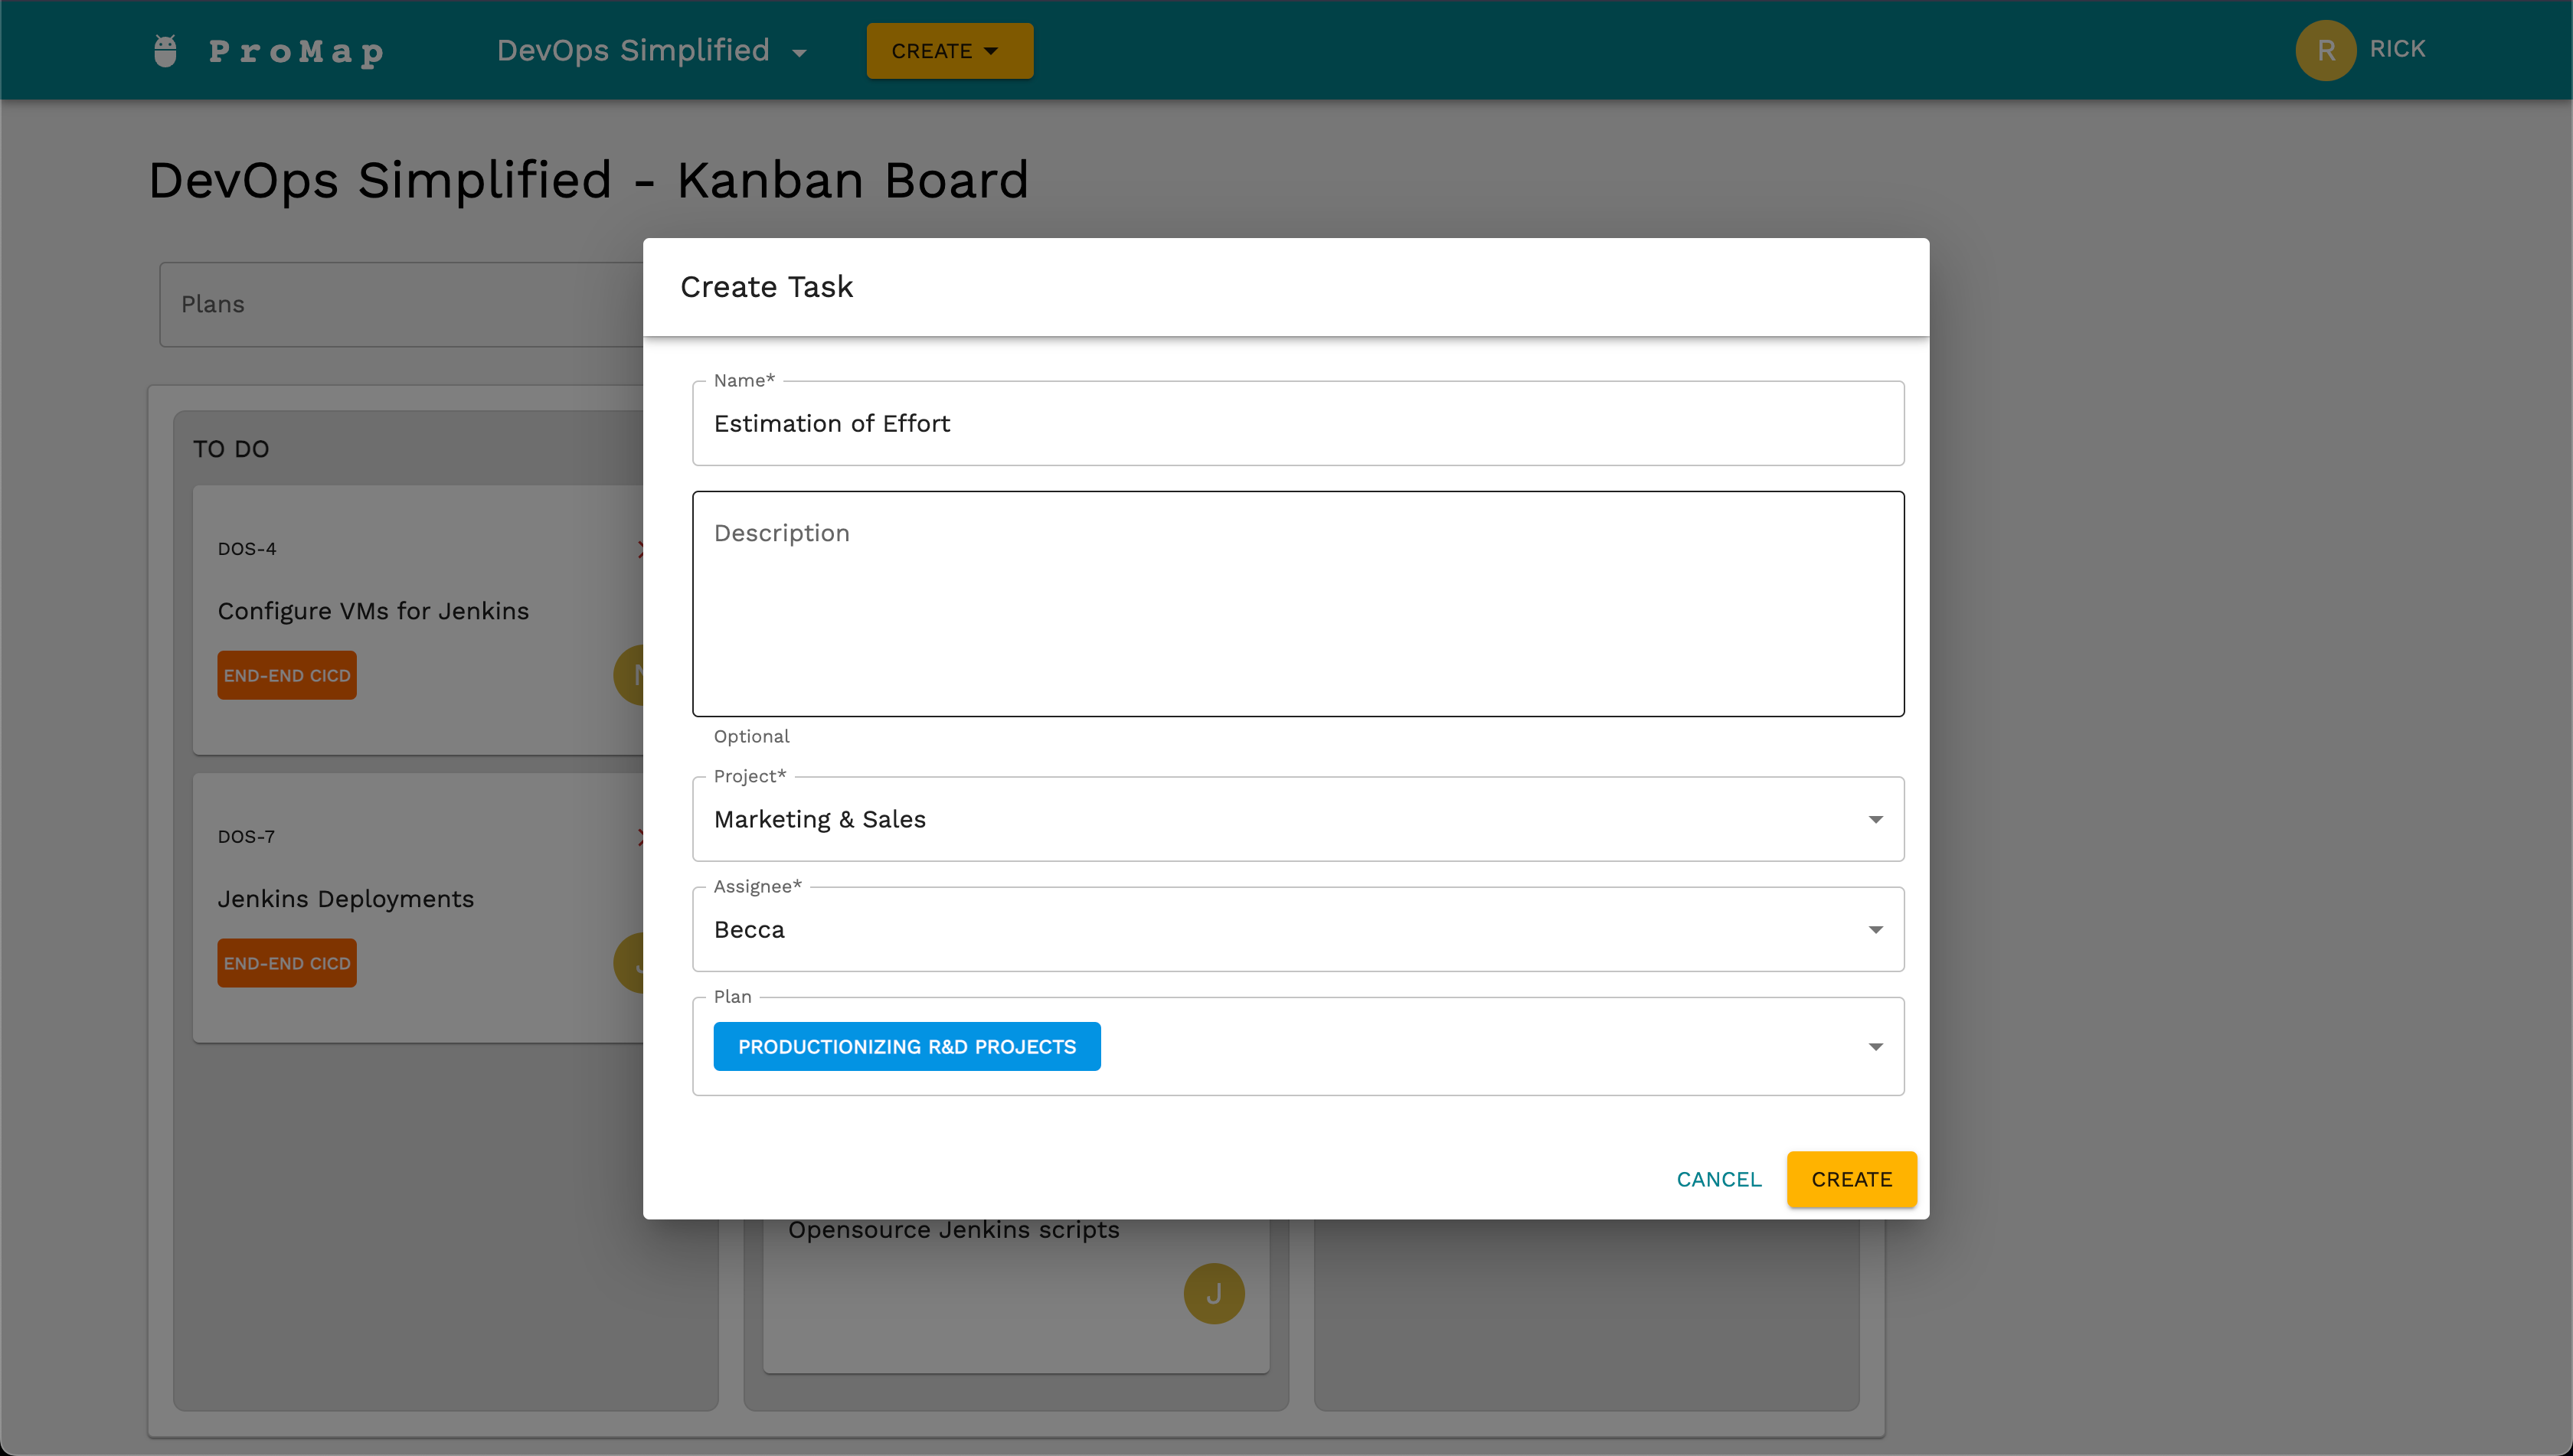The height and width of the screenshot is (1456, 2573).
Task: Expand the Plan dropdown arrow
Action: pyautogui.click(x=1875, y=1047)
